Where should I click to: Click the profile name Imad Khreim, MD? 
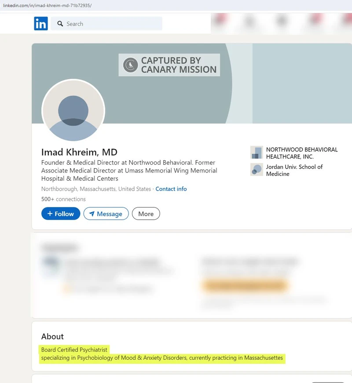[79, 152]
